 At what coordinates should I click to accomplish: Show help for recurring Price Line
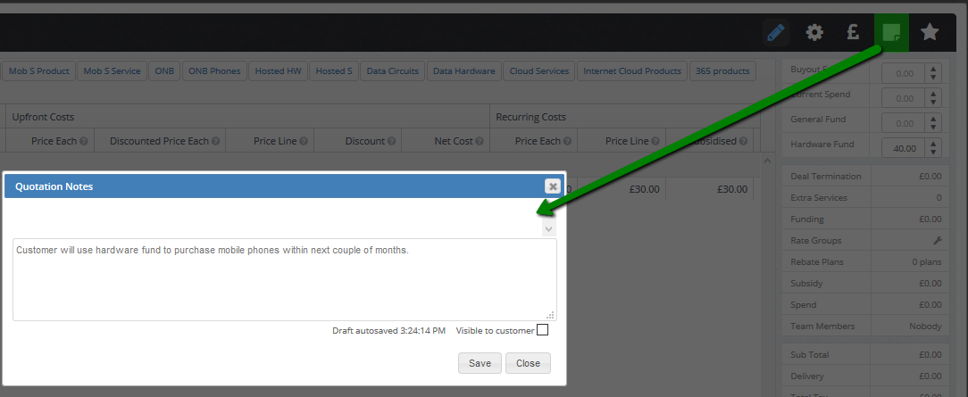click(655, 141)
